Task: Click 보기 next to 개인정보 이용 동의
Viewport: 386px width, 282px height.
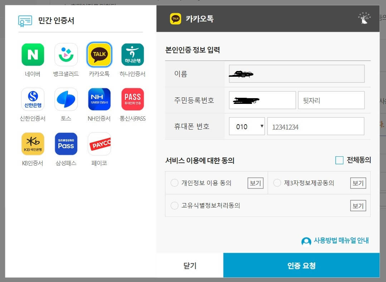Action: (x=255, y=183)
